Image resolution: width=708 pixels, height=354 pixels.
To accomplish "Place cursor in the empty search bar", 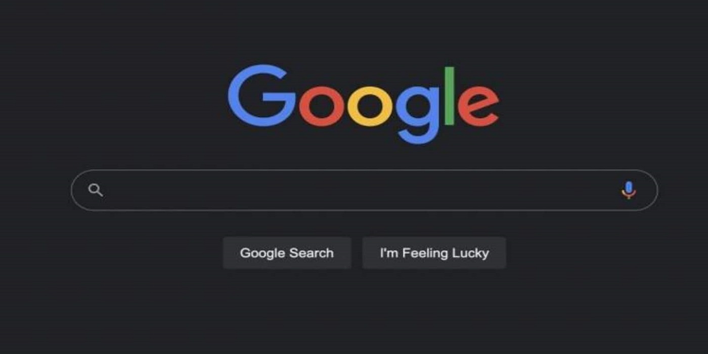I will 364,190.
